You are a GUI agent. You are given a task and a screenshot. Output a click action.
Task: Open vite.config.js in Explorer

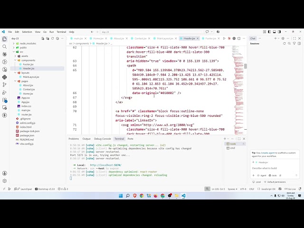coord(27,144)
